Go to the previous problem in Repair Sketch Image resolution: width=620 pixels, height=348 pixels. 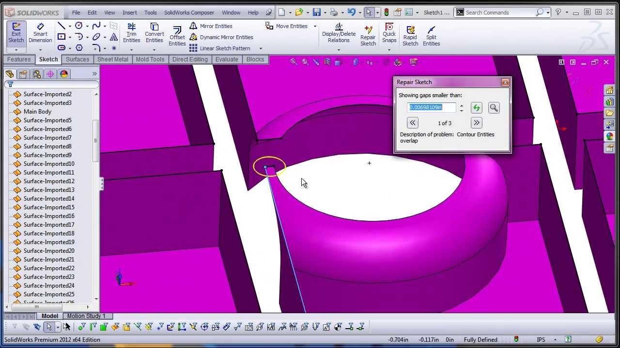click(x=413, y=123)
